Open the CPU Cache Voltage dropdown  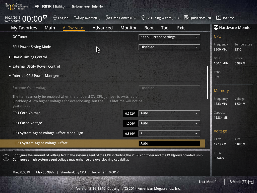tap(169, 123)
